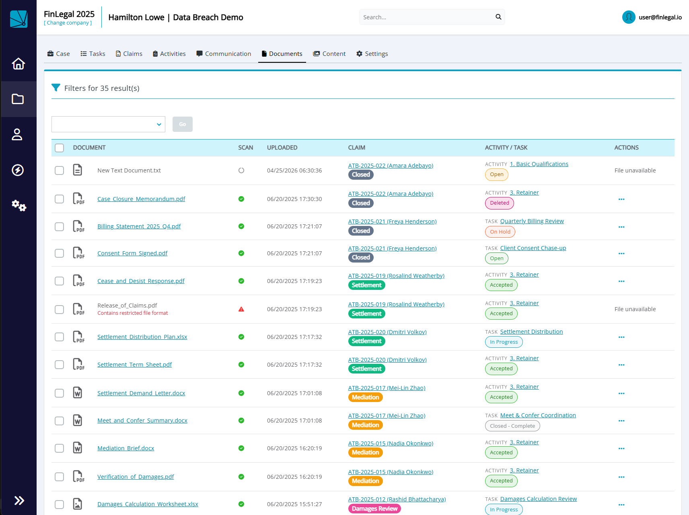The width and height of the screenshot is (689, 515).
Task: Click the search magnifier icon
Action: point(498,17)
